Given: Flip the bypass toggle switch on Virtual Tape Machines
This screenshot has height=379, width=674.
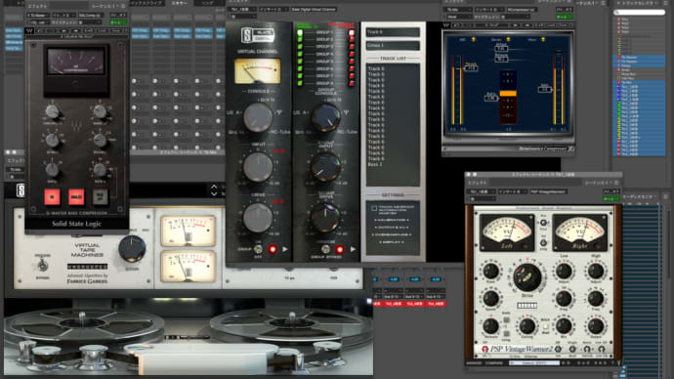Looking at the screenshot, I should click(x=42, y=267).
